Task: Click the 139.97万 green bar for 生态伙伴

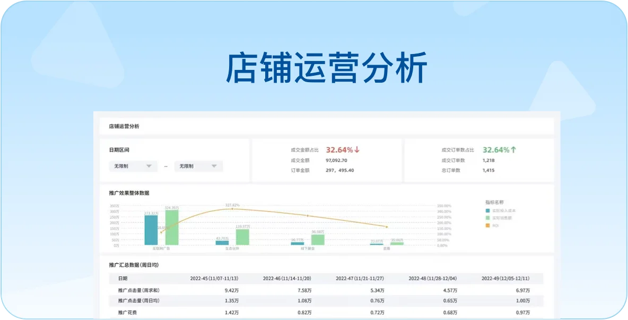Action: tap(242, 237)
